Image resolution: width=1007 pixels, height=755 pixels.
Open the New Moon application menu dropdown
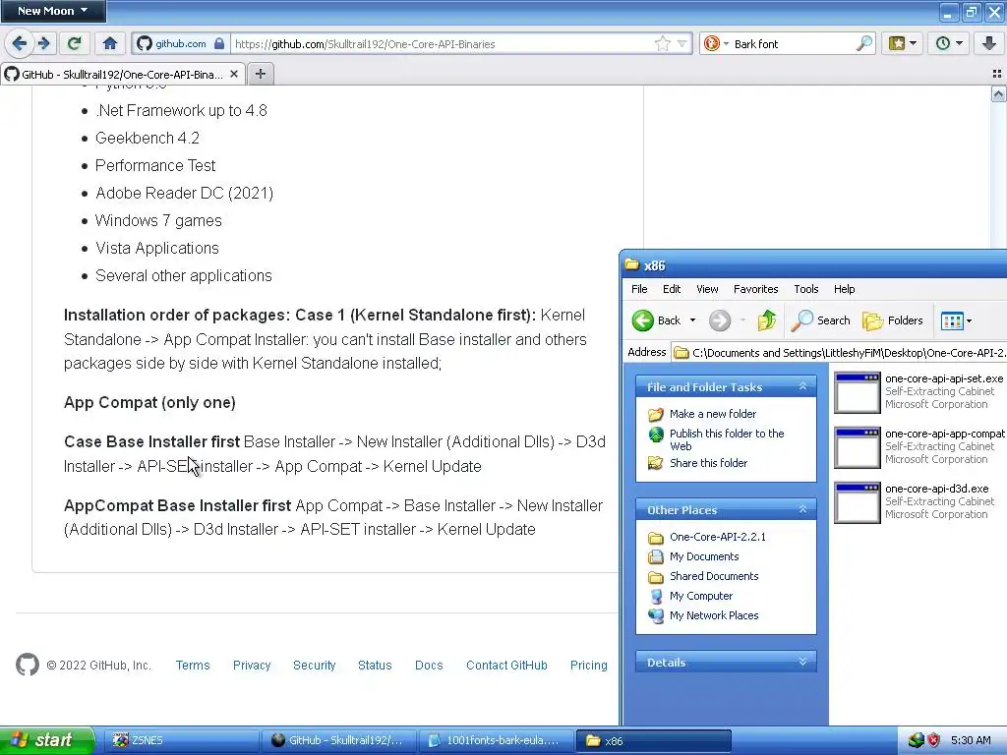(53, 11)
